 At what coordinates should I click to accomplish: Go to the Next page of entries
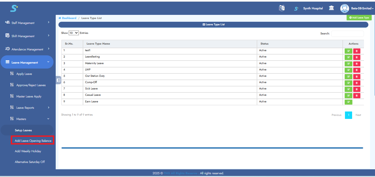358,115
